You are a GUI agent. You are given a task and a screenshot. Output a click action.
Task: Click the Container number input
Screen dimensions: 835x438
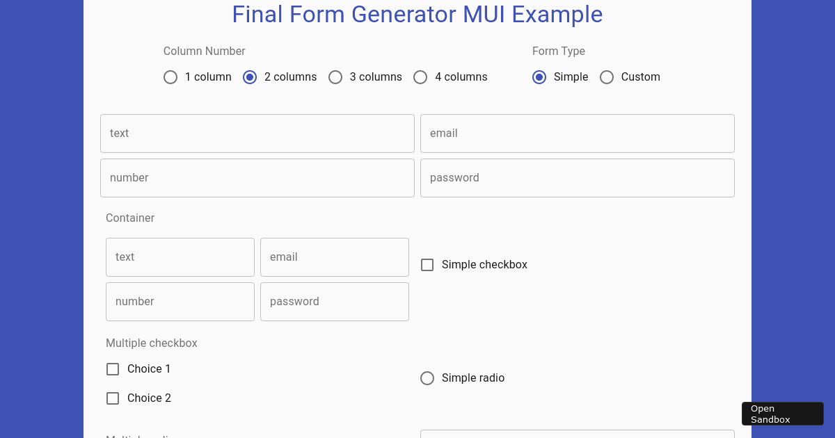click(x=180, y=301)
